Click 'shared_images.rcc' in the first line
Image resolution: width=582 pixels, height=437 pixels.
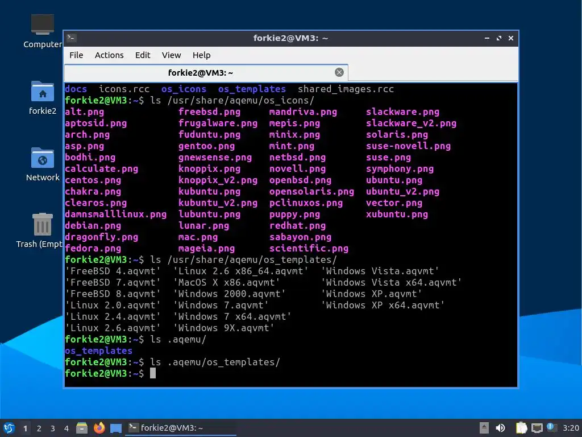click(346, 89)
